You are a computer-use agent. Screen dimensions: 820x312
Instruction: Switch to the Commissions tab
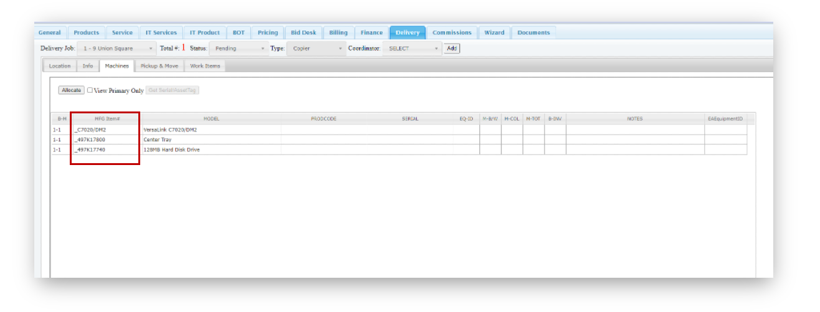[x=452, y=33]
